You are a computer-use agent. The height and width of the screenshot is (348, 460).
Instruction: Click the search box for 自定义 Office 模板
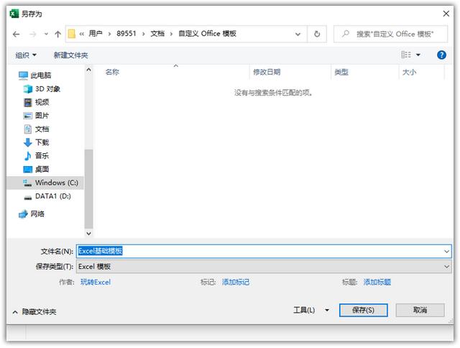pos(391,34)
